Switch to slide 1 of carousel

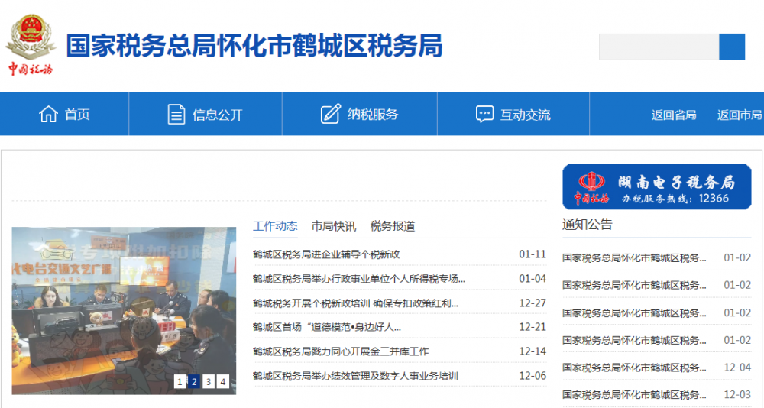tap(180, 381)
